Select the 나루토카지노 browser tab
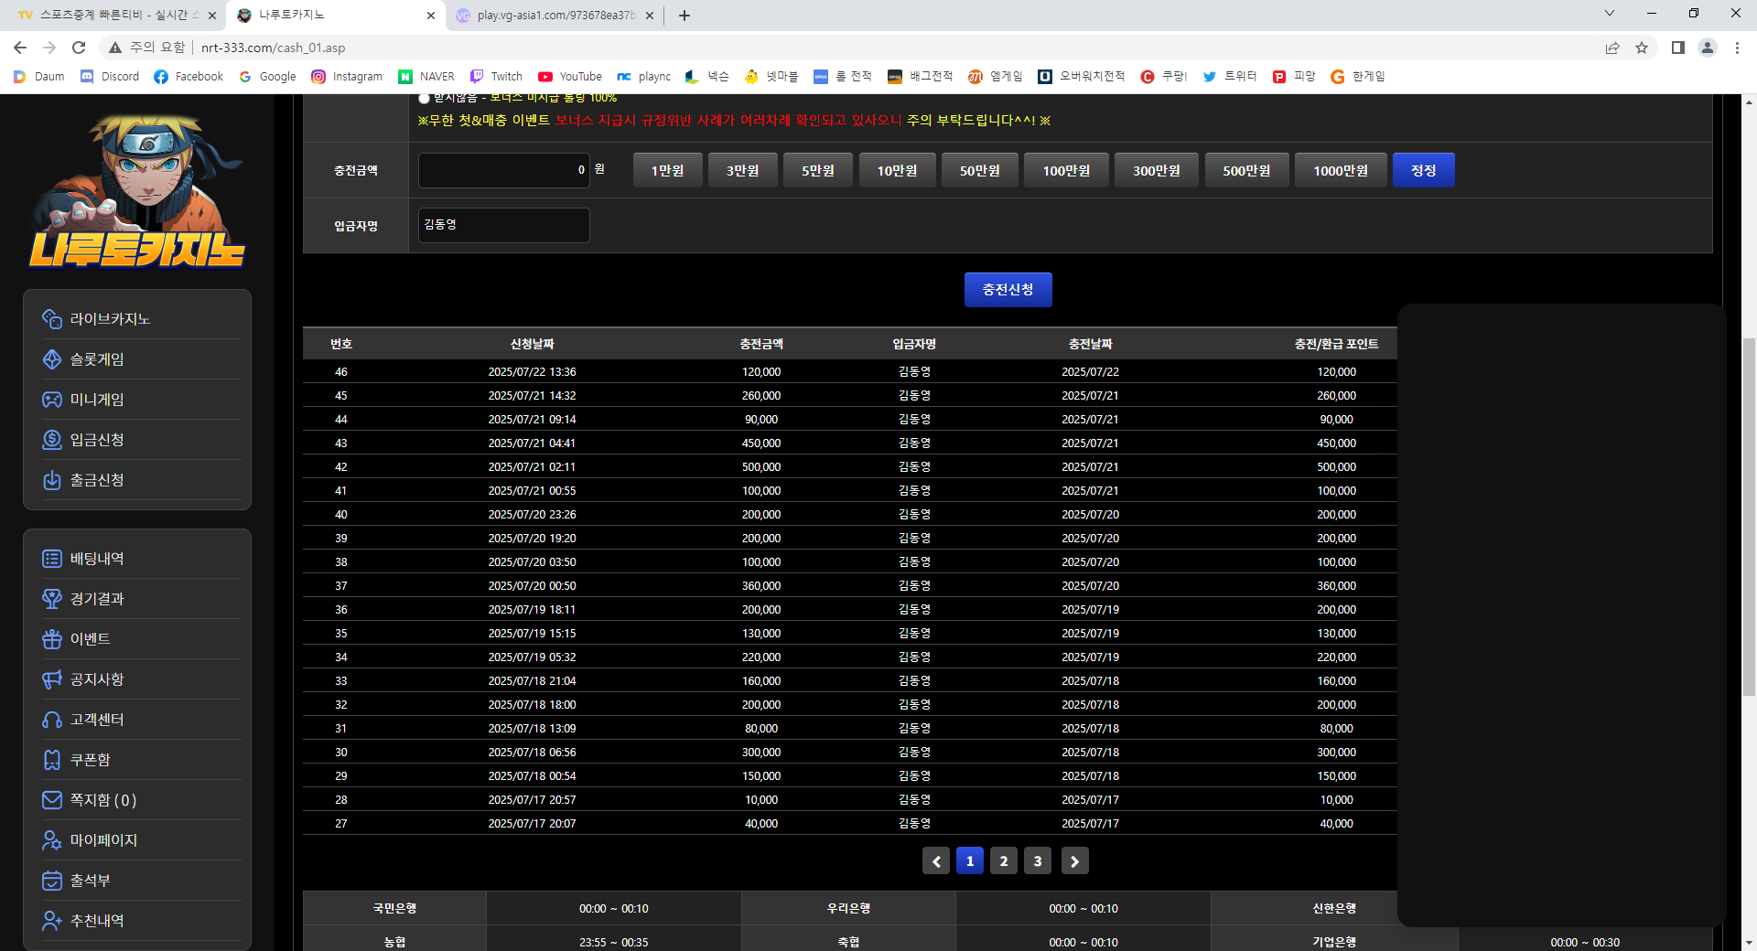 pyautogui.click(x=329, y=16)
